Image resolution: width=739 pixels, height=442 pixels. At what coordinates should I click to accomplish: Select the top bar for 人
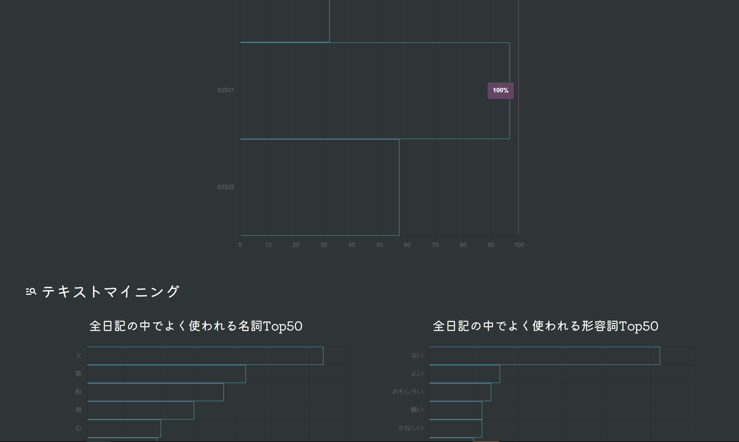click(x=205, y=355)
